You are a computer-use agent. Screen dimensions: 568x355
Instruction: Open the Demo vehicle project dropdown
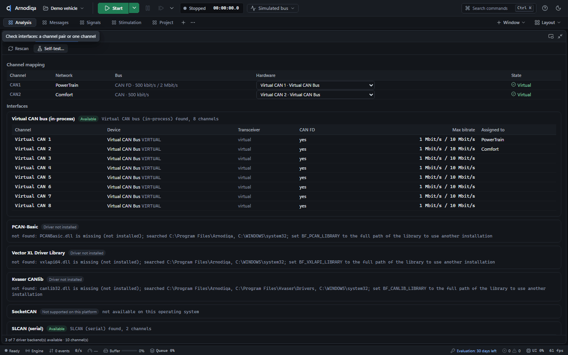[x=64, y=8]
